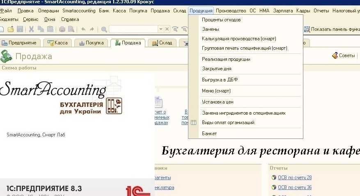Open the Касса menu in menu bar
The height and width of the screenshot is (196, 360).
119,11
